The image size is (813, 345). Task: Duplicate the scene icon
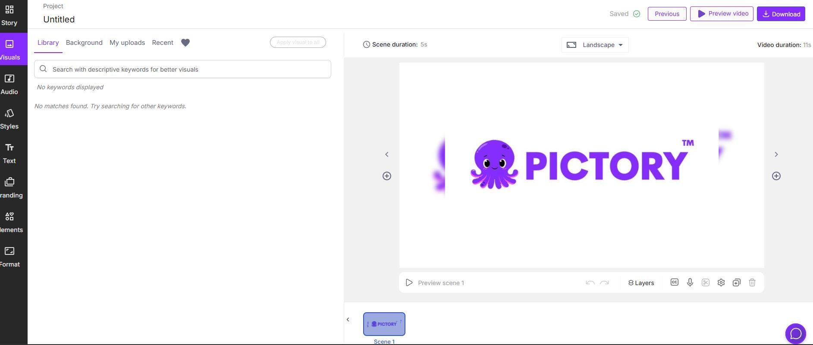click(x=737, y=282)
